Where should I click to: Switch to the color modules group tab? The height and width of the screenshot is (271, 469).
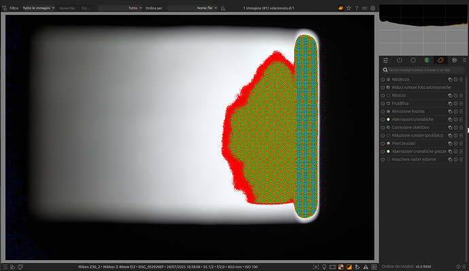point(427,60)
